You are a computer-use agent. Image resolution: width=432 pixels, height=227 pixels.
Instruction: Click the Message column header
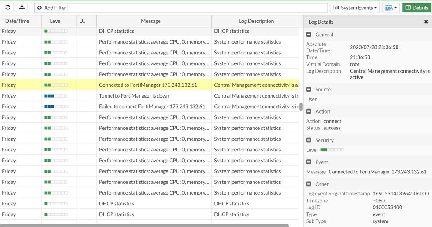[150, 21]
